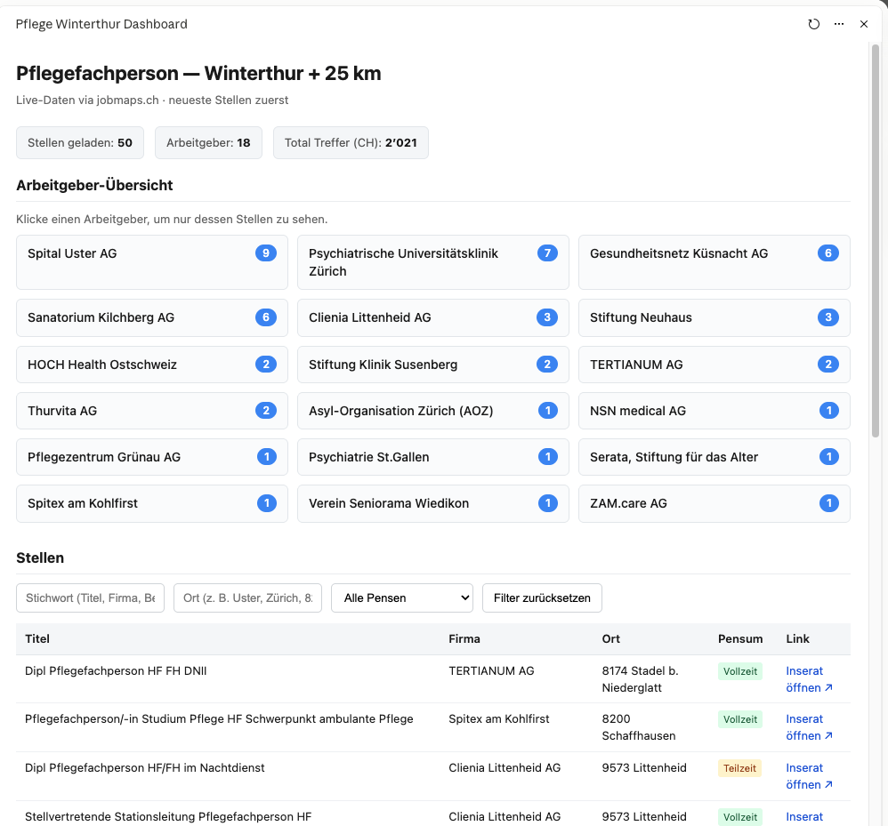This screenshot has width=888, height=826.
Task: Select Pflegezentrum Grünau AG card
Action: pyautogui.click(x=152, y=457)
